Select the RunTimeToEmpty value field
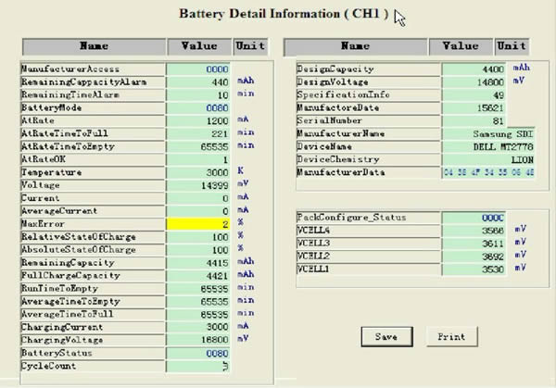The width and height of the screenshot is (556, 388). click(198, 288)
